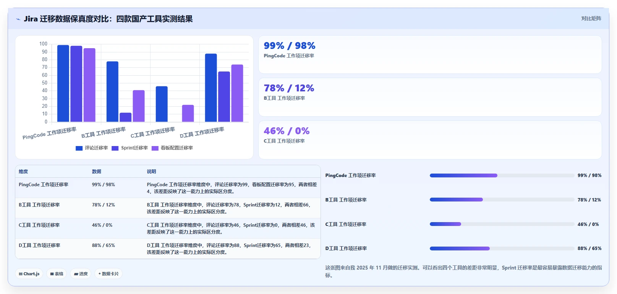
Task: Click progress label PingCode 工作项迁移率
Action: click(x=351, y=175)
